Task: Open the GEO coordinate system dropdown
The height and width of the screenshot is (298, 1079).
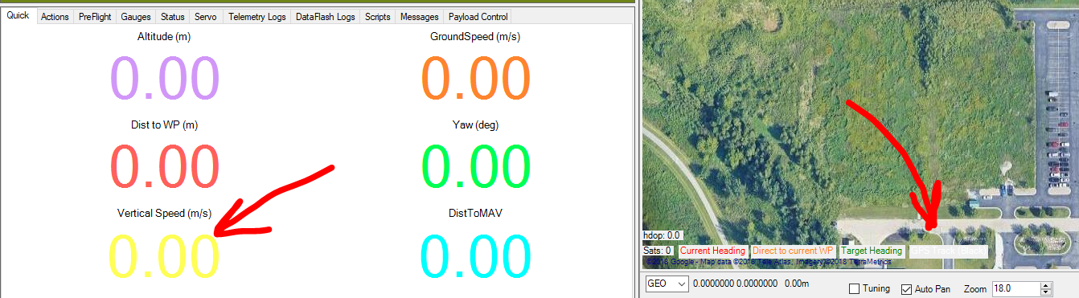Action: [x=667, y=284]
